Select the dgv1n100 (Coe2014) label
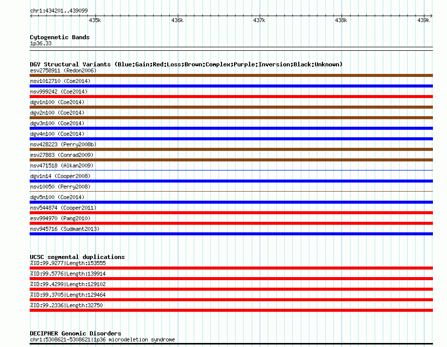This screenshot has width=447, height=347. coord(57,102)
